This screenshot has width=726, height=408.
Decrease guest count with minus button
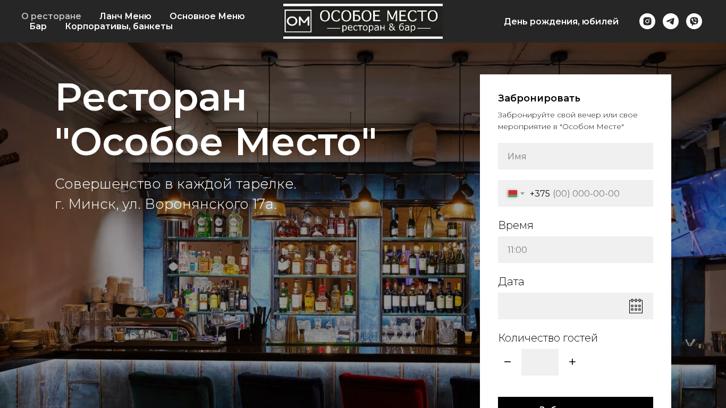[508, 362]
